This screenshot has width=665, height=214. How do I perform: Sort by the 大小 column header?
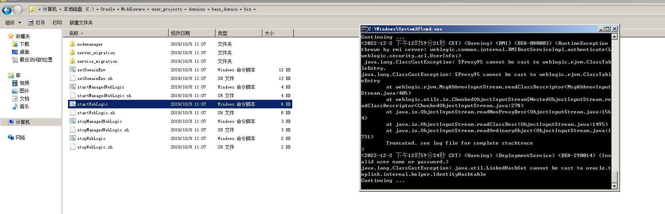278,33
